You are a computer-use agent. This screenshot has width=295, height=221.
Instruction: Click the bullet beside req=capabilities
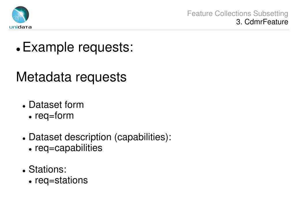coord(30,150)
